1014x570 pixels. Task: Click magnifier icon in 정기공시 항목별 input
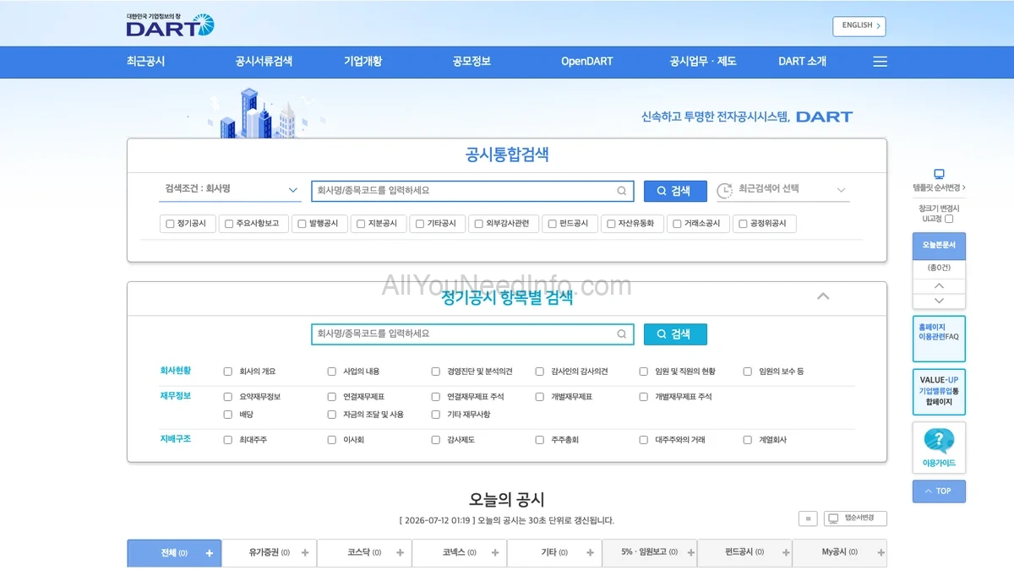point(622,334)
